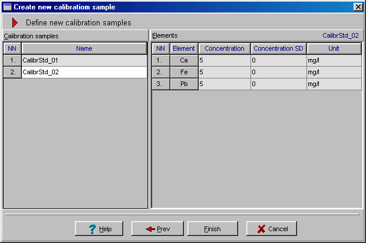This screenshot has width=366, height=243.
Task: Click the Finish button
Action: 213,228
